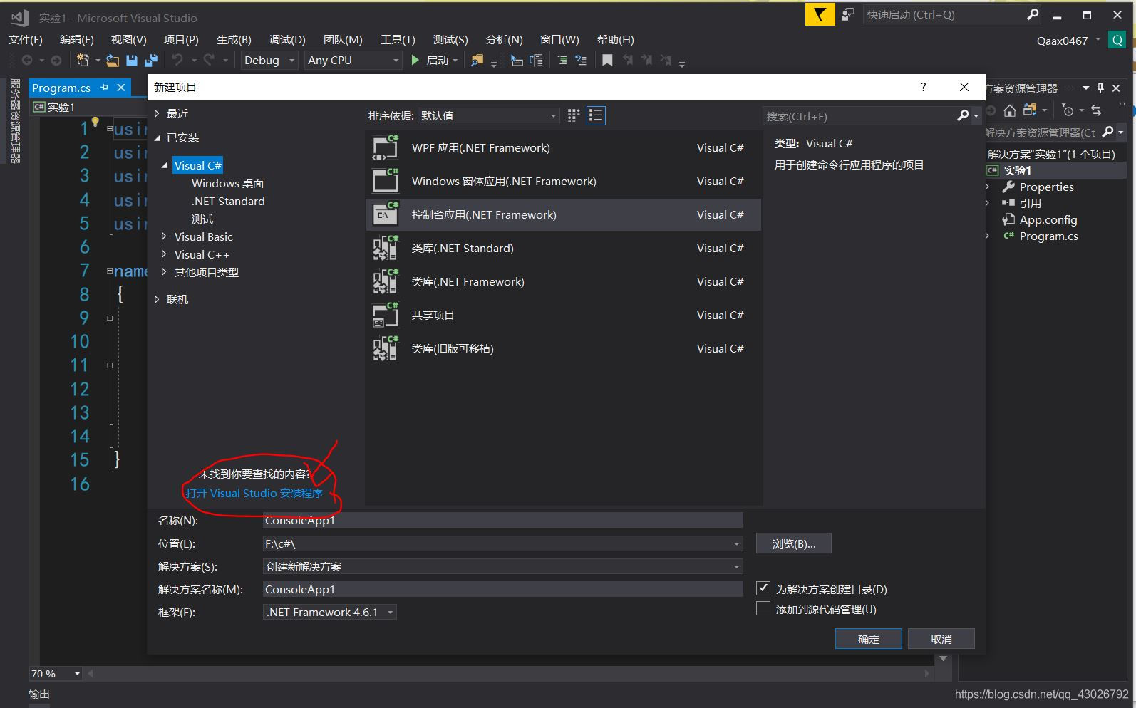Click the Solution Explorer pin icon

tap(1100, 88)
